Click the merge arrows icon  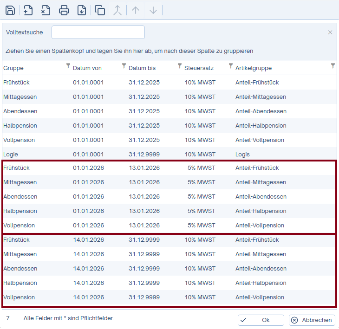[117, 10]
